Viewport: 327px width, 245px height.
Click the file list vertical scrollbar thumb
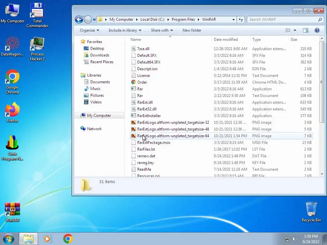321,82
